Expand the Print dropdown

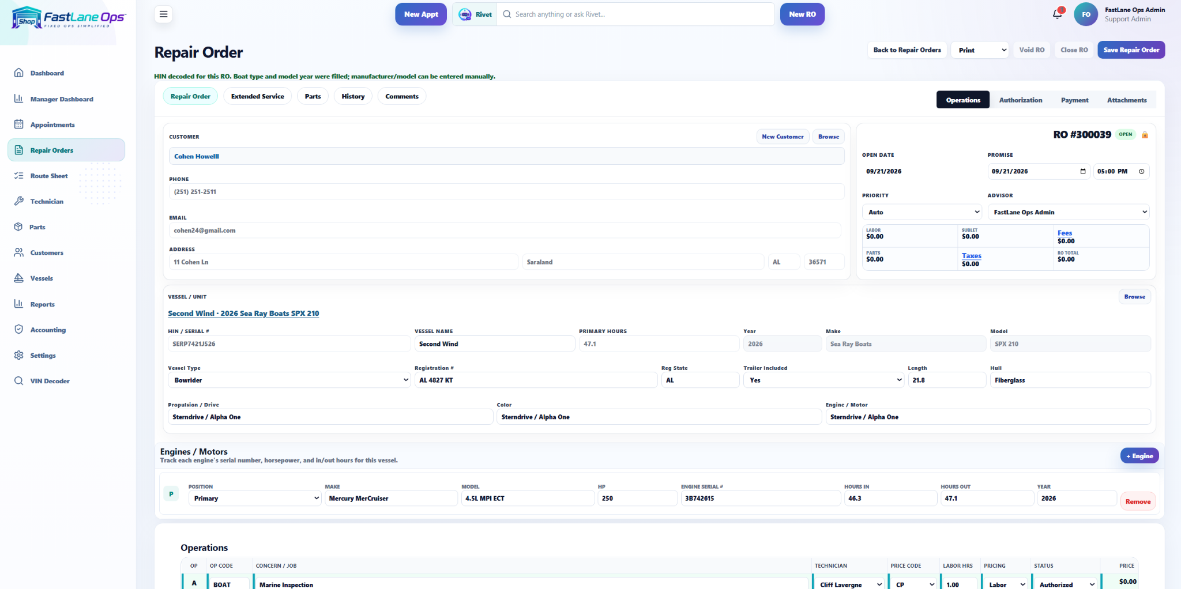980,50
